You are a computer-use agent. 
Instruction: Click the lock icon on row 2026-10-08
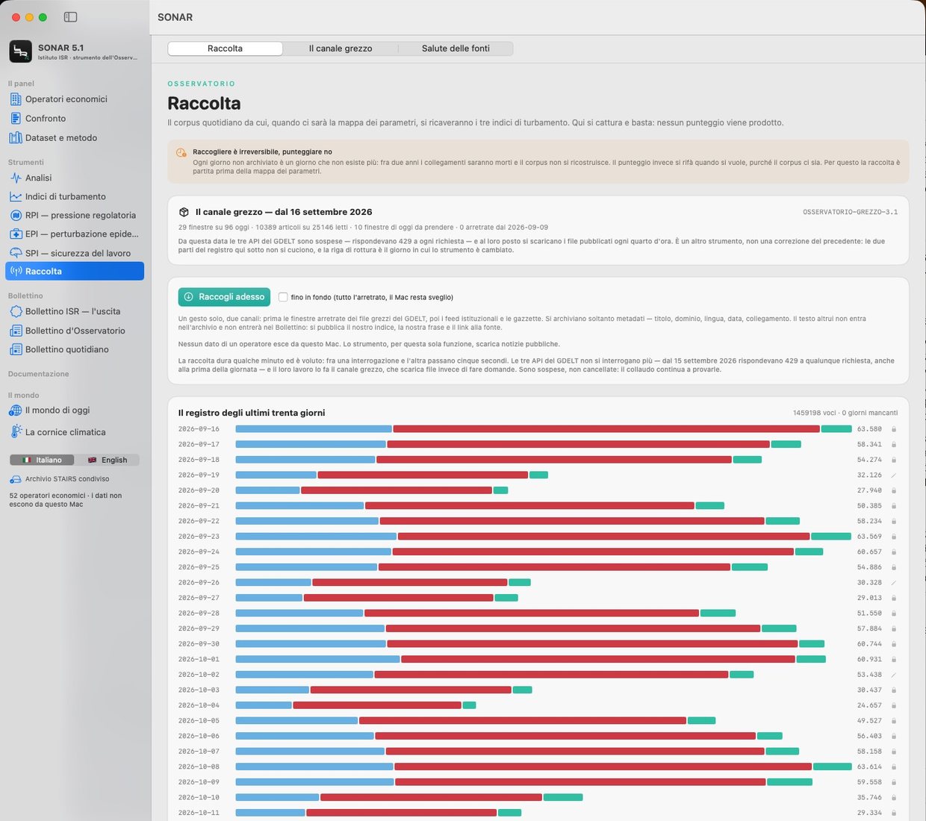coord(894,767)
